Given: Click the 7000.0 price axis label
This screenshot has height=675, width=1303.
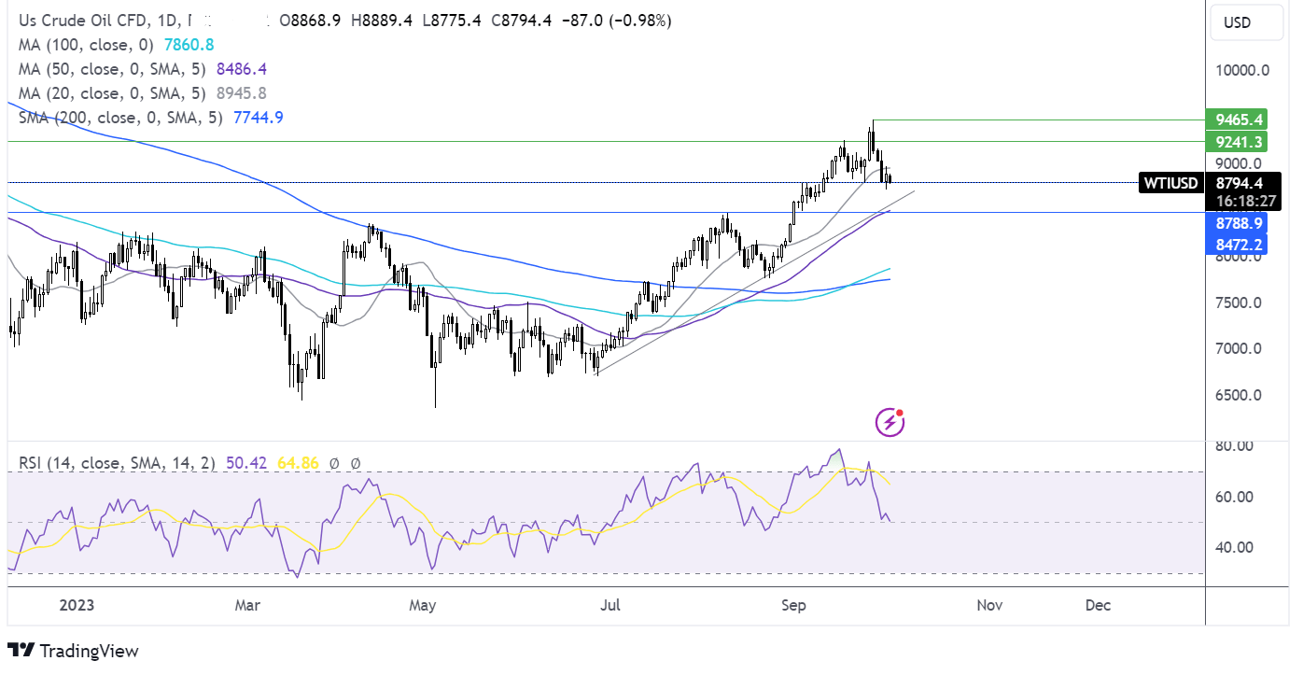Looking at the screenshot, I should 1239,348.
